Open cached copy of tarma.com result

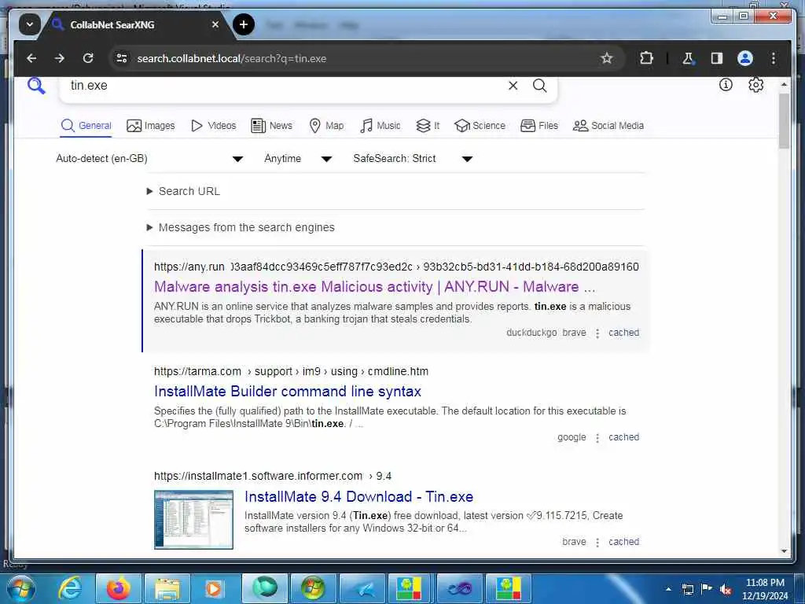623,437
